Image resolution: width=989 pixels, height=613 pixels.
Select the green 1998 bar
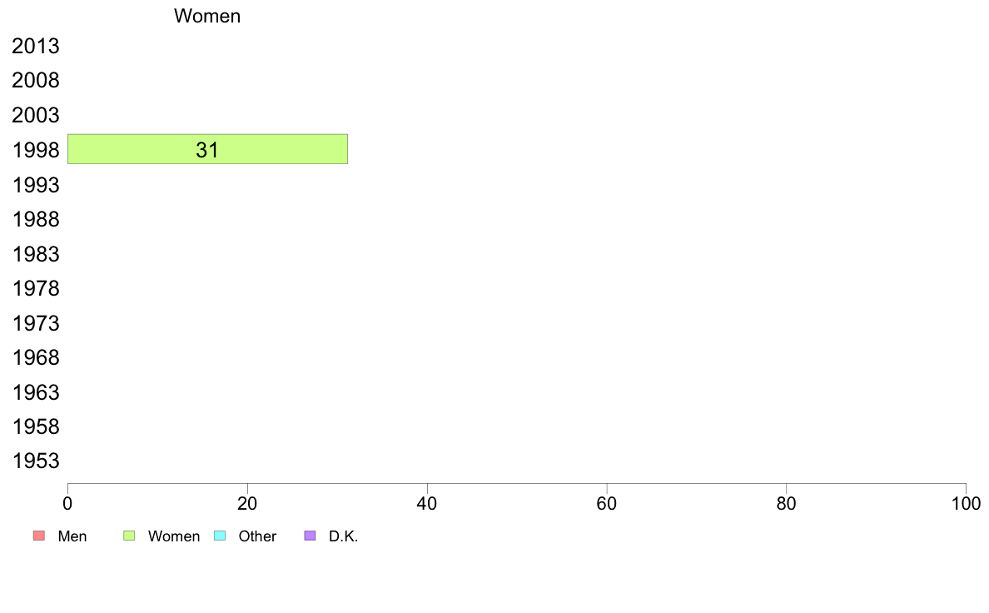tap(207, 149)
